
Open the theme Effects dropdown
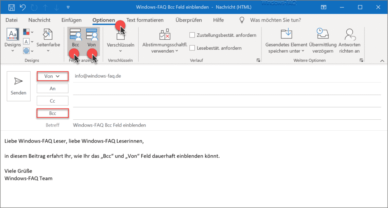click(x=28, y=51)
